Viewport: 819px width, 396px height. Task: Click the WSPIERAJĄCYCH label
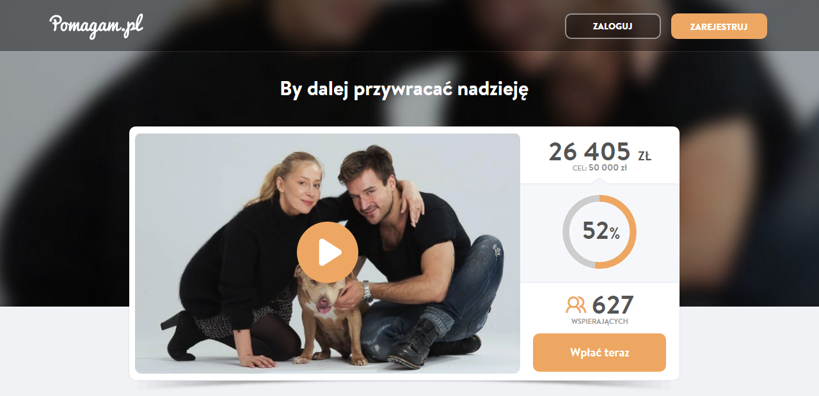(600, 321)
